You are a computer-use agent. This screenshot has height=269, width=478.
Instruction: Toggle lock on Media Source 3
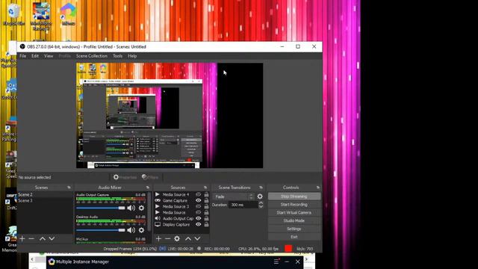pos(206,206)
